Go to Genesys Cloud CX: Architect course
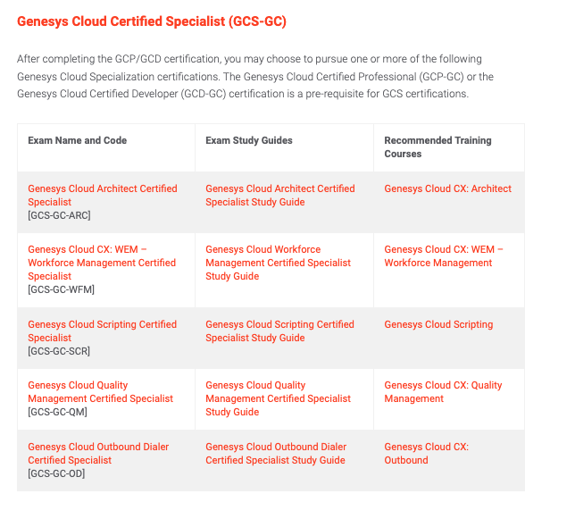 pos(447,188)
